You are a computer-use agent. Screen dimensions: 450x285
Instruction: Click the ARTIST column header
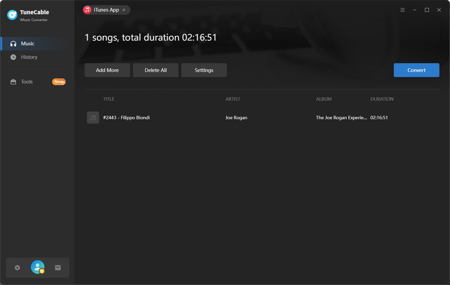(x=233, y=99)
